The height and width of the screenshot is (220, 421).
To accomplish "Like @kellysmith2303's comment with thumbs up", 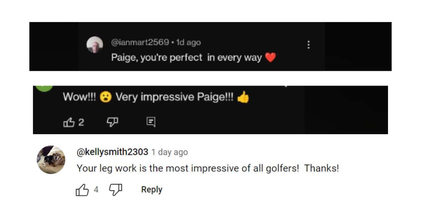I will tap(82, 189).
